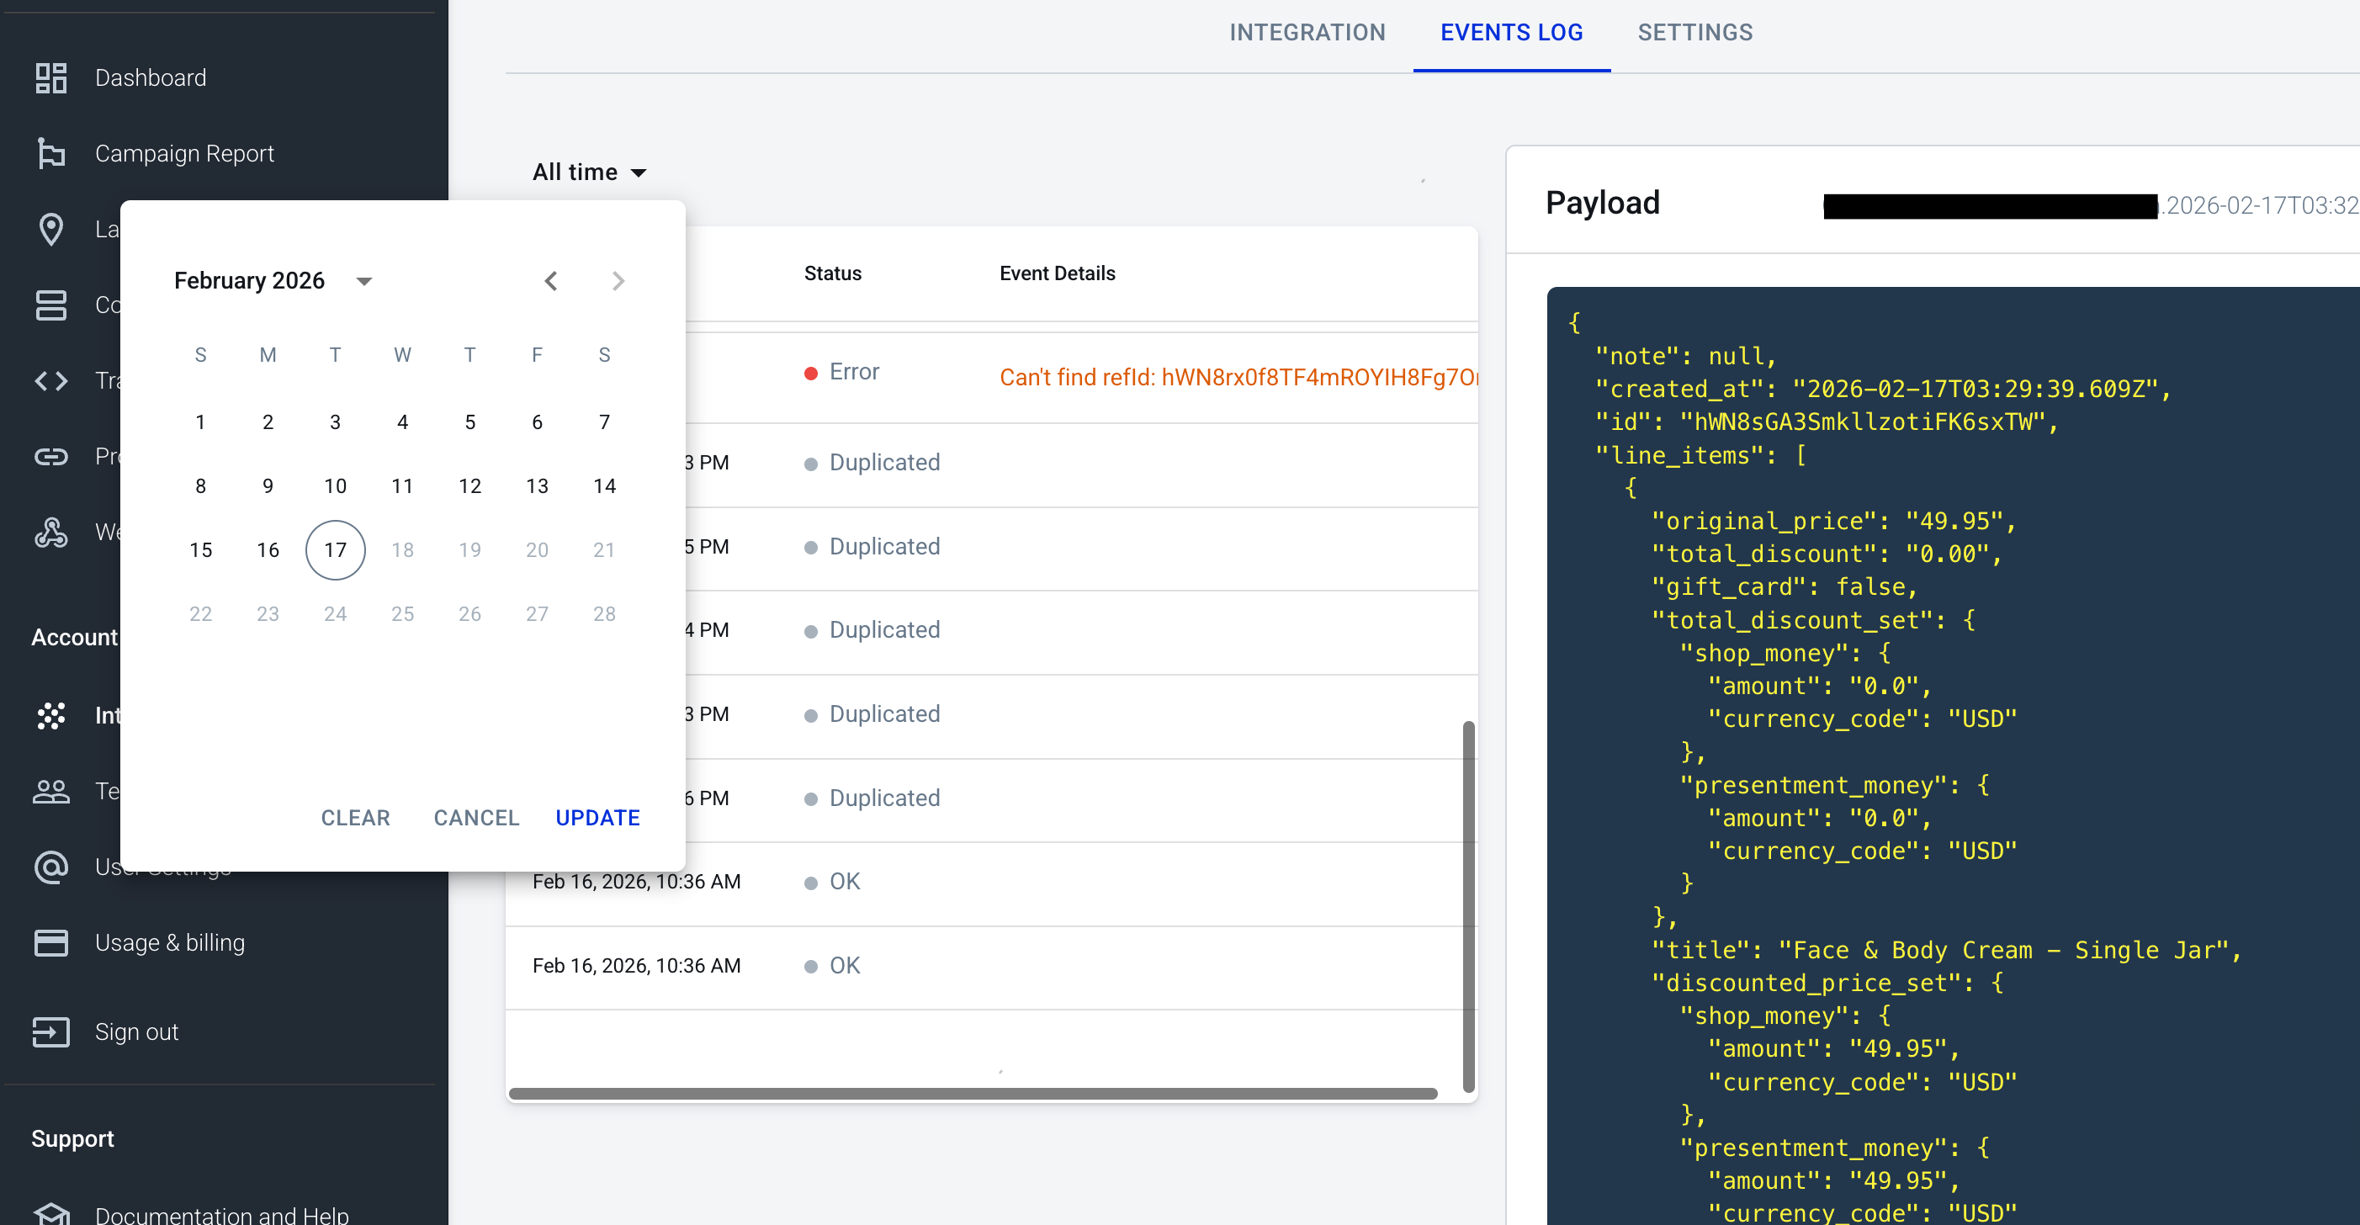This screenshot has width=2360, height=1225.
Task: Click the Usage & billing card icon
Action: (x=51, y=943)
